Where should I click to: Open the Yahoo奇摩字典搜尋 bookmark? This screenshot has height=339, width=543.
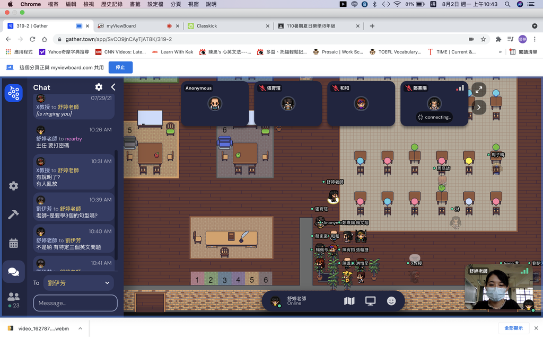(64, 52)
